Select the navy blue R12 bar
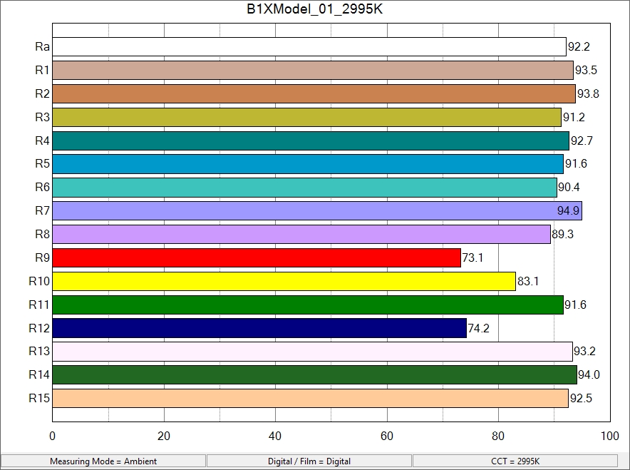 [x=259, y=328]
